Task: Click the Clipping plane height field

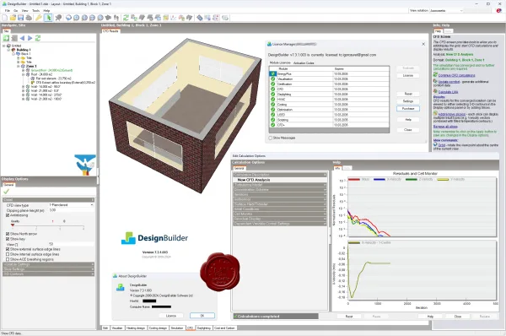Action: pyautogui.click(x=71, y=210)
